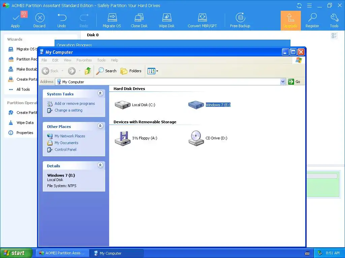The height and width of the screenshot is (258, 345).
Task: Open Free Backup in AOMEI toolbar
Action: (x=240, y=20)
